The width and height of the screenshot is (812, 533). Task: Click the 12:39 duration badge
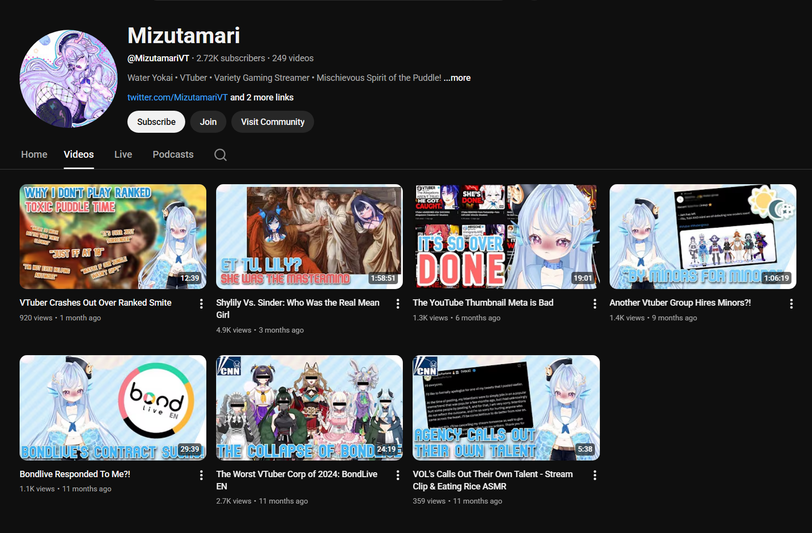coord(190,278)
